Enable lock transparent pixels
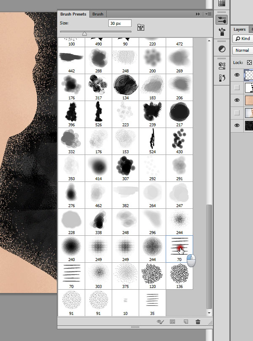253x341 pixels. [x=249, y=63]
